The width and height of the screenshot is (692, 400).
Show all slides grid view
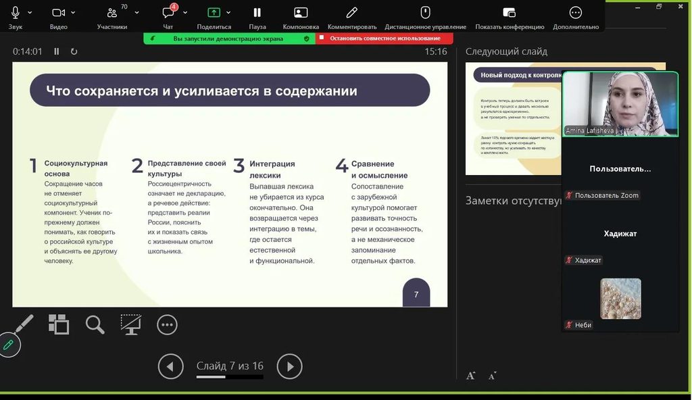click(59, 324)
